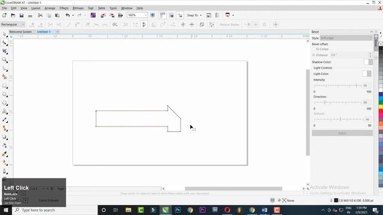Undo the last action

[x=68, y=16]
